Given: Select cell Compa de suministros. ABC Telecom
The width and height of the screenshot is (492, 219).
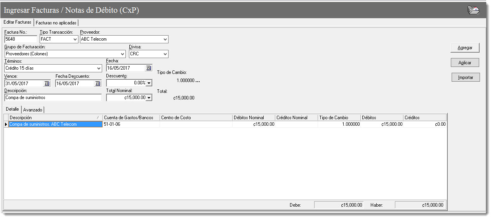Looking at the screenshot, I should click(55, 124).
